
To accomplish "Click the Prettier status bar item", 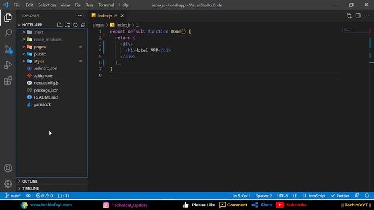I will pos(340,196).
